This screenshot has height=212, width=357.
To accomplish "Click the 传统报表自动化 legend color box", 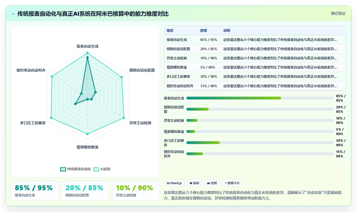I will tap(63, 169).
